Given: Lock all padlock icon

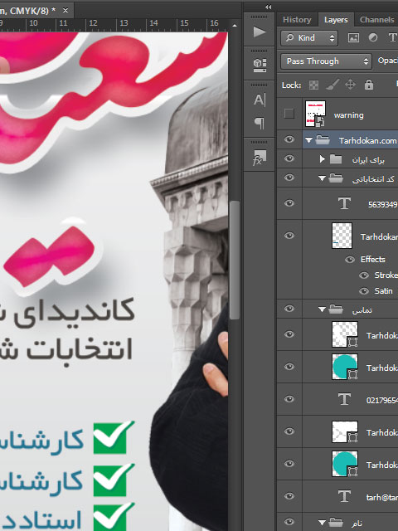Looking at the screenshot, I should click(369, 85).
